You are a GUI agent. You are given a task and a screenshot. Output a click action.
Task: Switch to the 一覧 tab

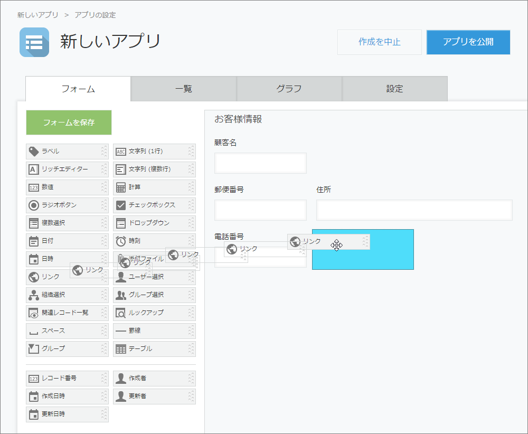point(183,89)
